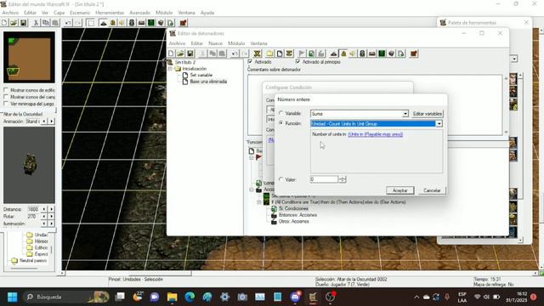Open Herramientas menu in World Editor
Viewport: 544px width, 306px height.
tap(110, 13)
